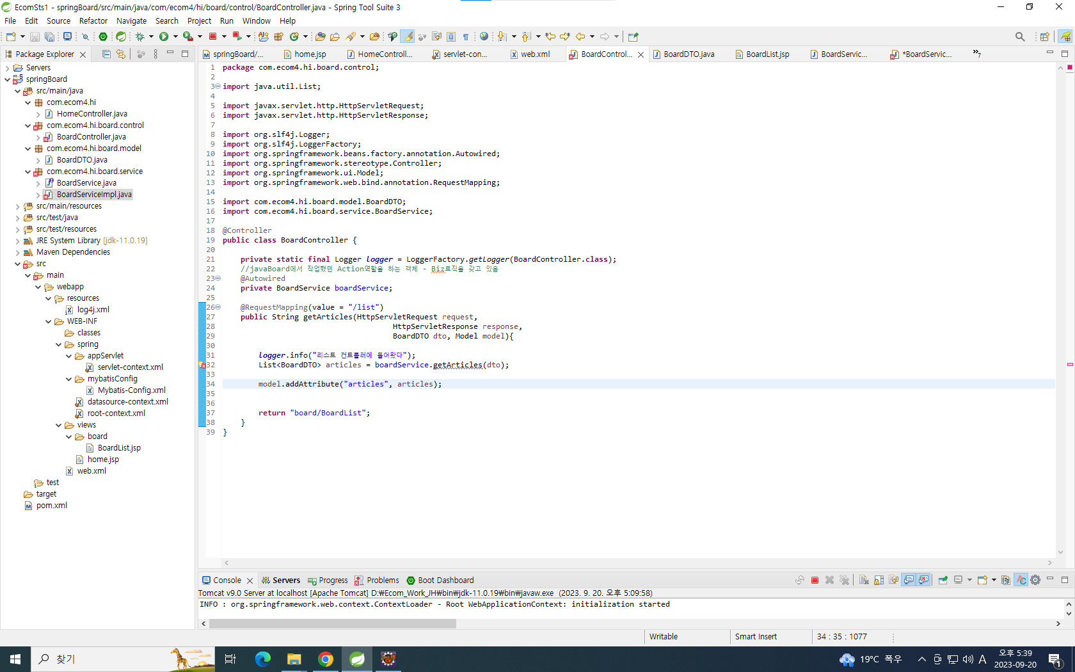Toggle Mark Occurrences highlighter in toolbar
Viewport: 1075px width, 672px height.
[x=408, y=36]
